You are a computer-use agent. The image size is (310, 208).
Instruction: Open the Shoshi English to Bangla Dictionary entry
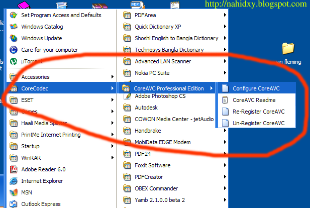click(x=173, y=38)
